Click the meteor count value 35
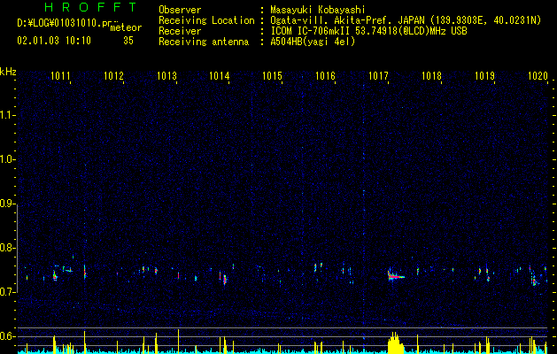The width and height of the screenshot is (557, 354). click(128, 41)
